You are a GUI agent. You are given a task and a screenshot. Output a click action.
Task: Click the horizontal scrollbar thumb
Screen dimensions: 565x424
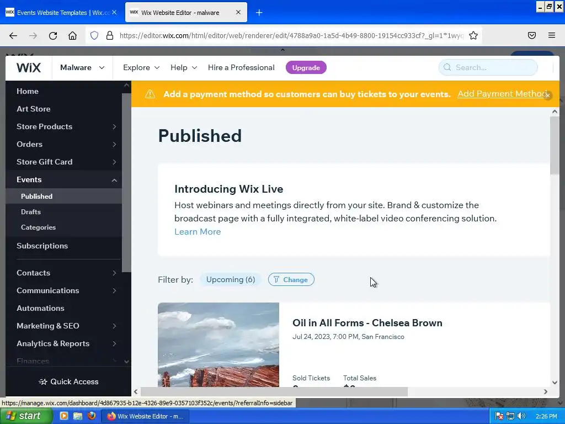tap(274, 391)
